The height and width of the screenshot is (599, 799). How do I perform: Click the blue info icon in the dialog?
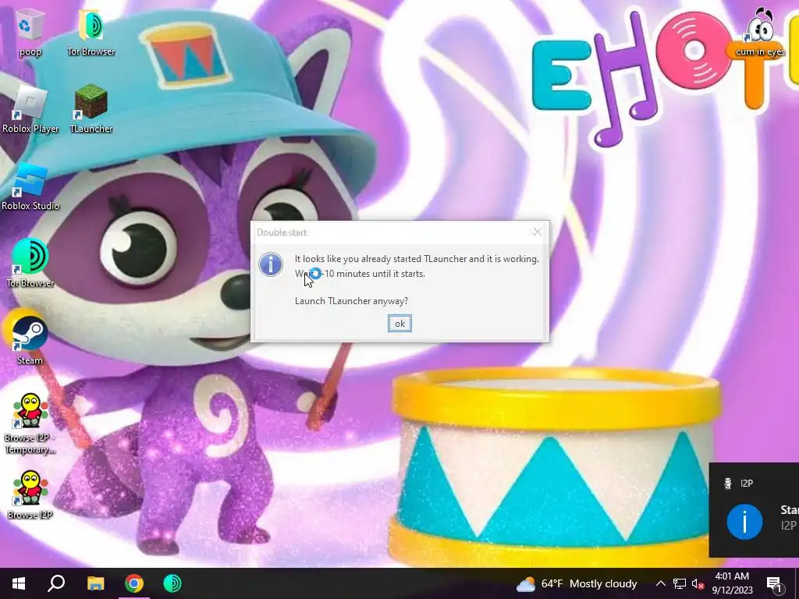(x=271, y=265)
